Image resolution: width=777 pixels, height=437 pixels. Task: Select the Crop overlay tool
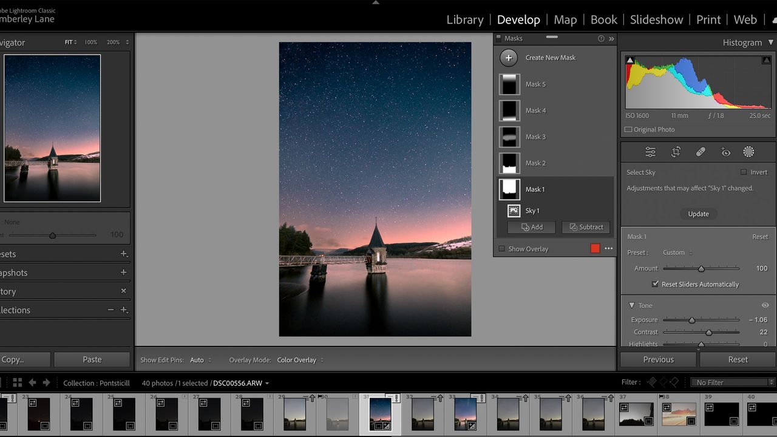pos(676,152)
